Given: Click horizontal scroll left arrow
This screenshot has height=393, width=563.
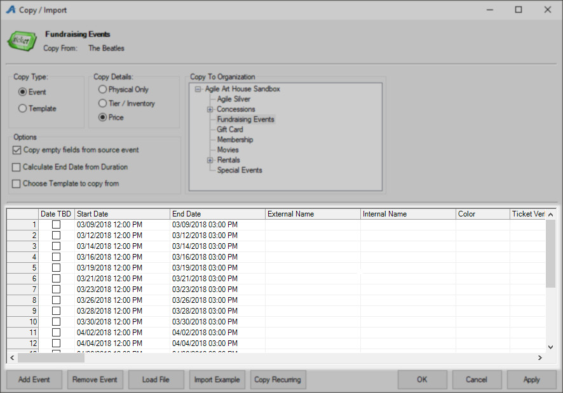Looking at the screenshot, I should click(12, 358).
